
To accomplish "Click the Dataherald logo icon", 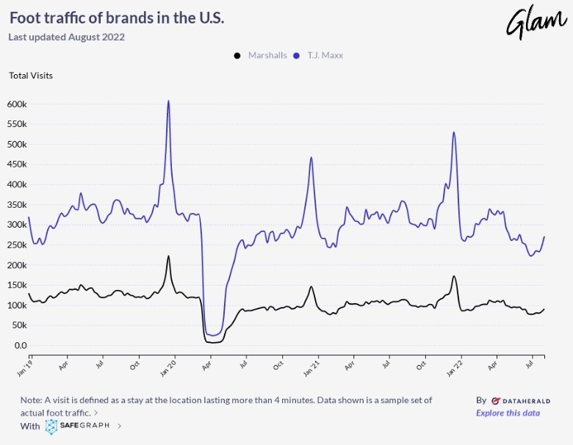I will click(496, 401).
